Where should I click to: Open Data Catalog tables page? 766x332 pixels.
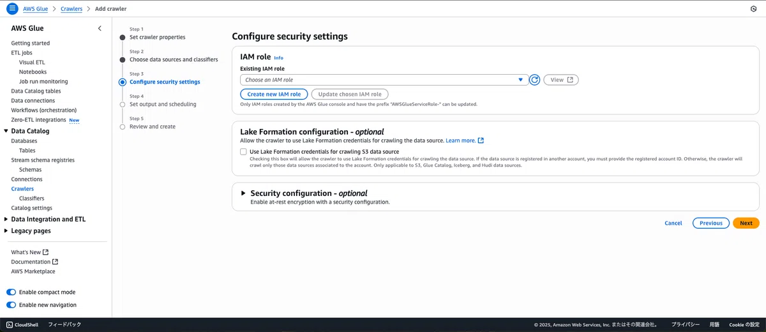click(36, 91)
